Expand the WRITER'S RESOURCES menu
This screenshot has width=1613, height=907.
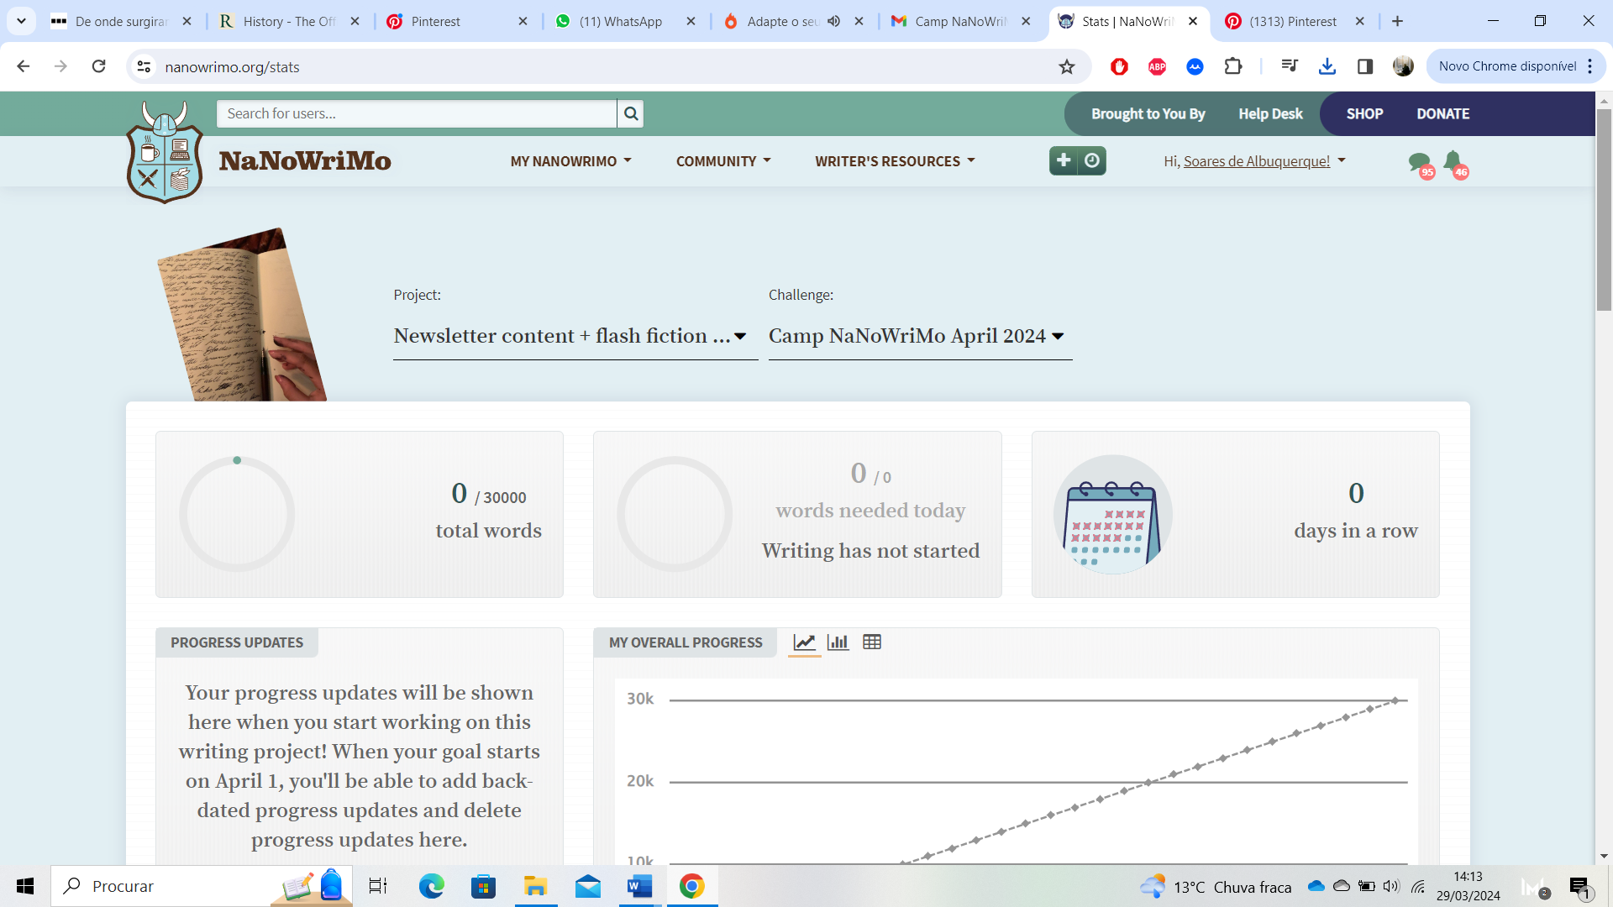click(895, 161)
